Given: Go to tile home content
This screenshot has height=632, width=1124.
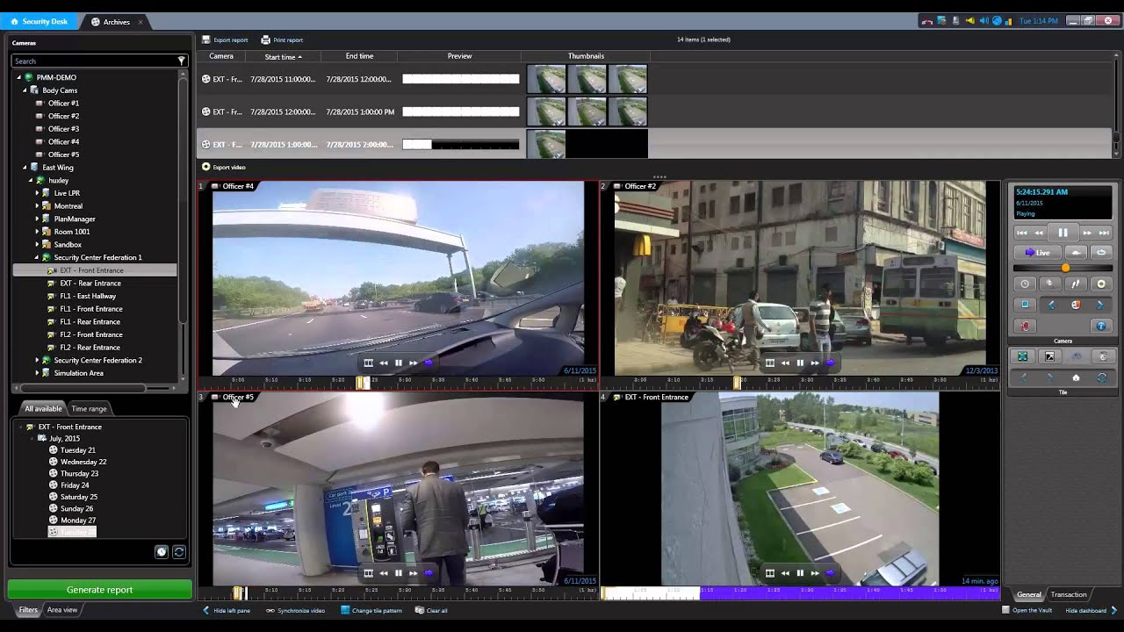Looking at the screenshot, I should coord(1076,377).
